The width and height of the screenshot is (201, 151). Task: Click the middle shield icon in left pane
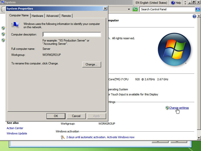coord(3,34)
